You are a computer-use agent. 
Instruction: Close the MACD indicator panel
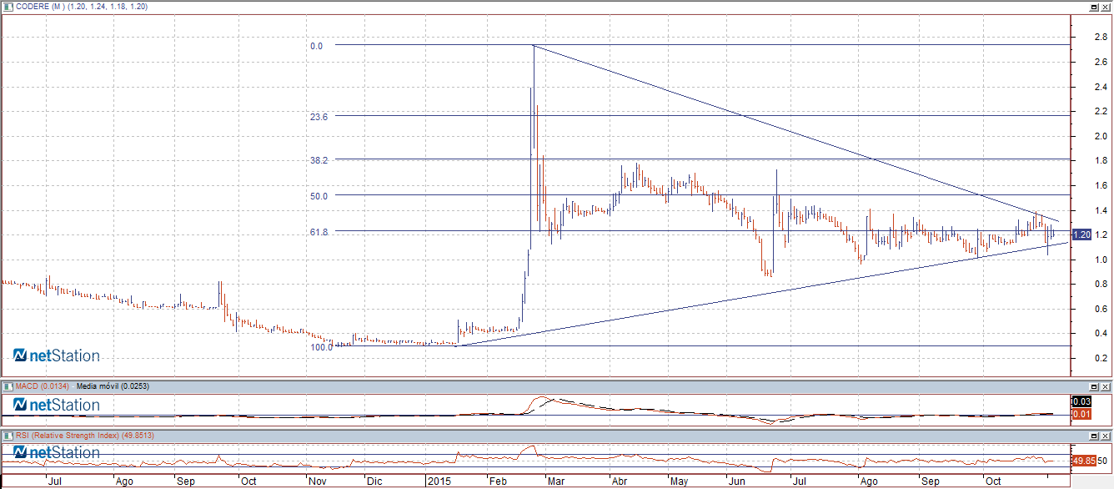[x=1104, y=387]
